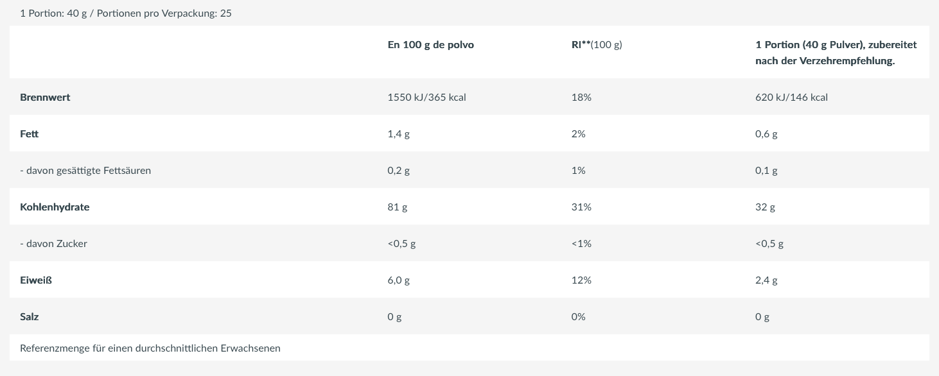Select the Eiweiß row label
The width and height of the screenshot is (939, 376).
pyautogui.click(x=36, y=280)
